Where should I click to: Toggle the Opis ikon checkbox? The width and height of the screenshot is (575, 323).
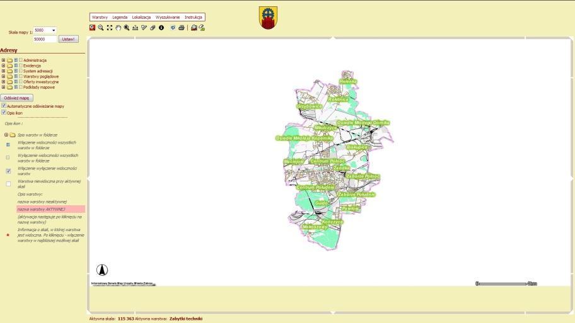[4, 113]
